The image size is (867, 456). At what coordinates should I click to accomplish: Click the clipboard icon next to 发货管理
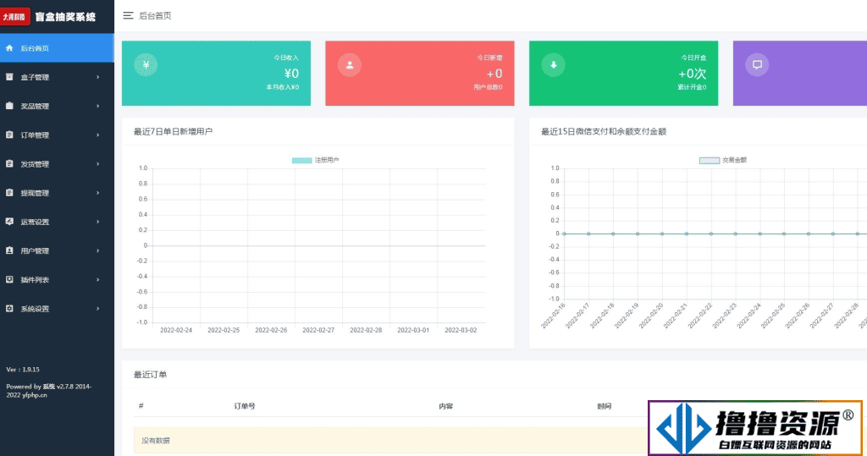9,163
